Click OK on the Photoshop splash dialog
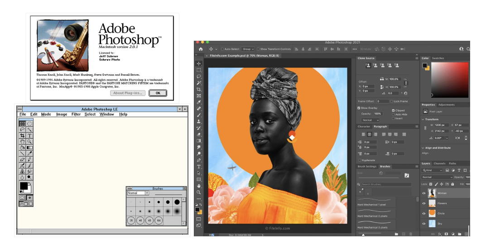Viewport: 481px width, 249px height. click(158, 93)
